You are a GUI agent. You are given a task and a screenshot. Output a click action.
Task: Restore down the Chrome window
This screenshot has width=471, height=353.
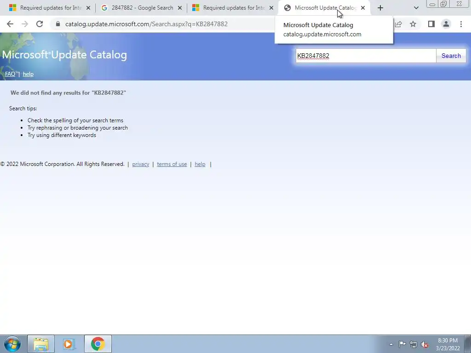(x=444, y=4)
